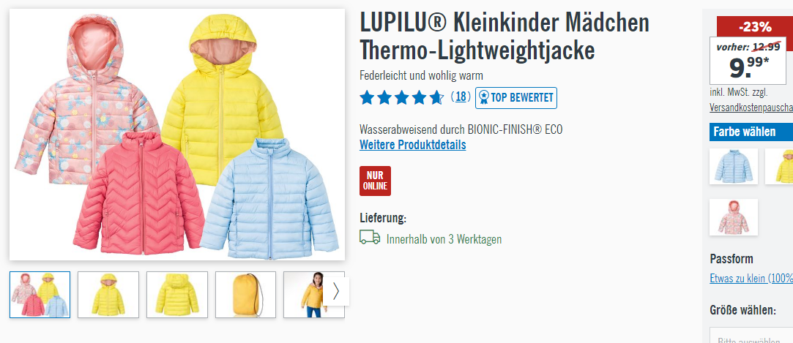
Task: Open the Versandkostenpauschale link
Action: (751, 108)
